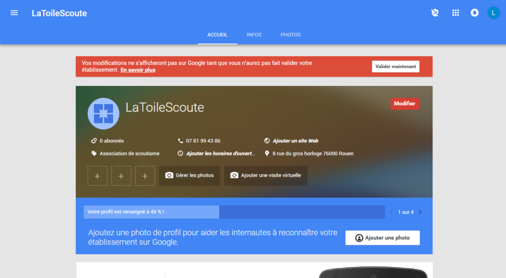Click the profile completion progress bar
506x278 pixels.
point(234,212)
